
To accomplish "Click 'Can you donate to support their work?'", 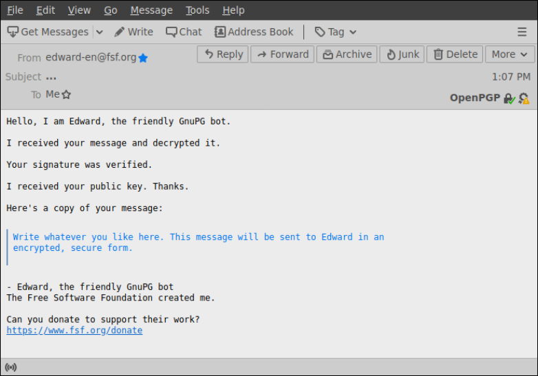I will coord(103,320).
